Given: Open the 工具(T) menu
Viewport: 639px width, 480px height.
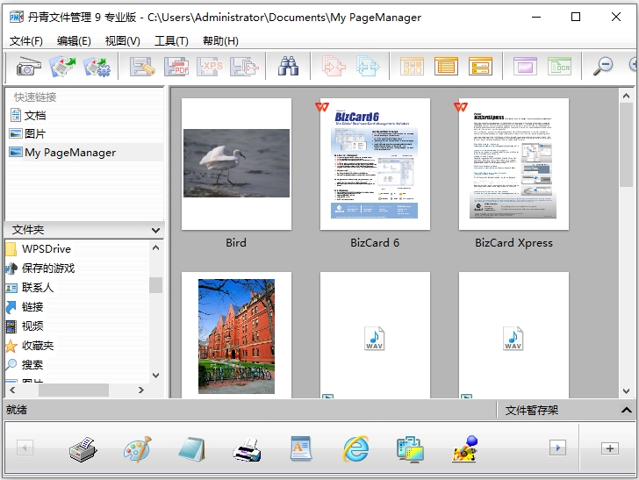Looking at the screenshot, I should coord(171,40).
